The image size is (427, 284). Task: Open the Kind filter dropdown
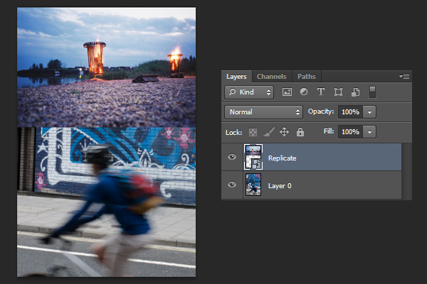[x=249, y=92]
